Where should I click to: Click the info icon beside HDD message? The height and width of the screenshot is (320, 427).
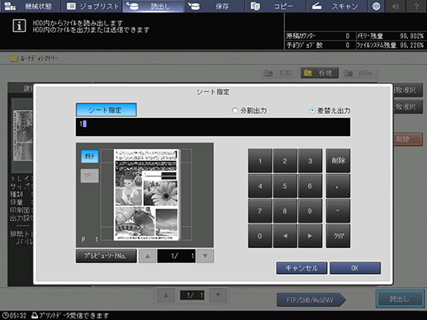coord(19,26)
